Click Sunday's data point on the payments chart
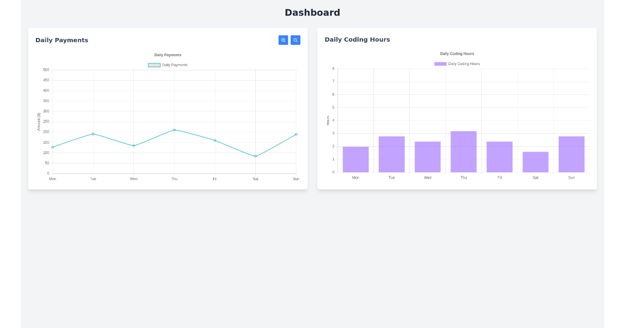 [x=296, y=134]
